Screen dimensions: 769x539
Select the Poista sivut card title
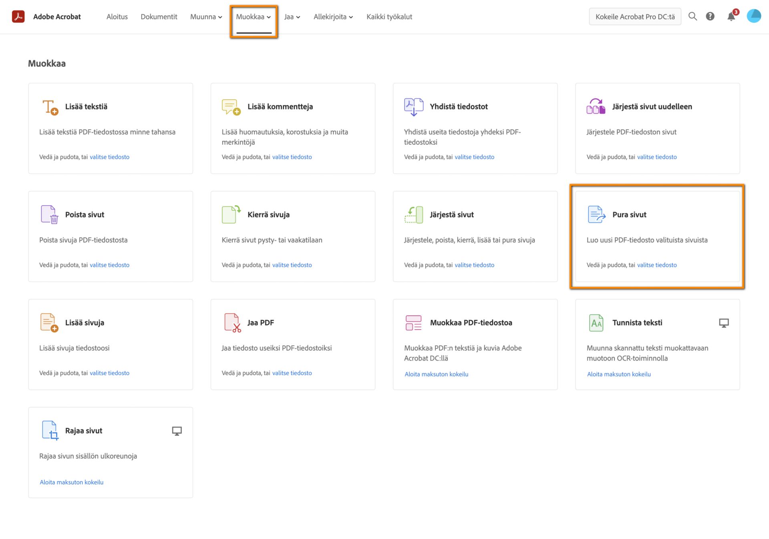[85, 215]
